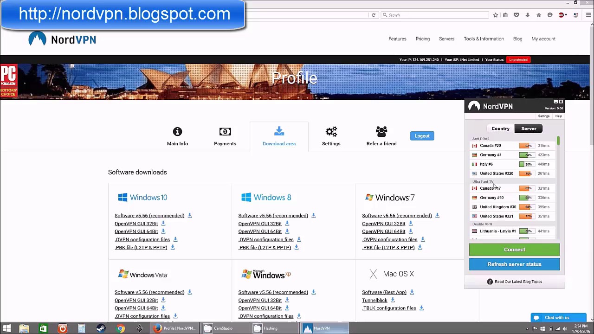This screenshot has width=594, height=334.
Task: Download Windows 10 .PBK file (L2TP & PPTP)
Action: [x=141, y=248]
